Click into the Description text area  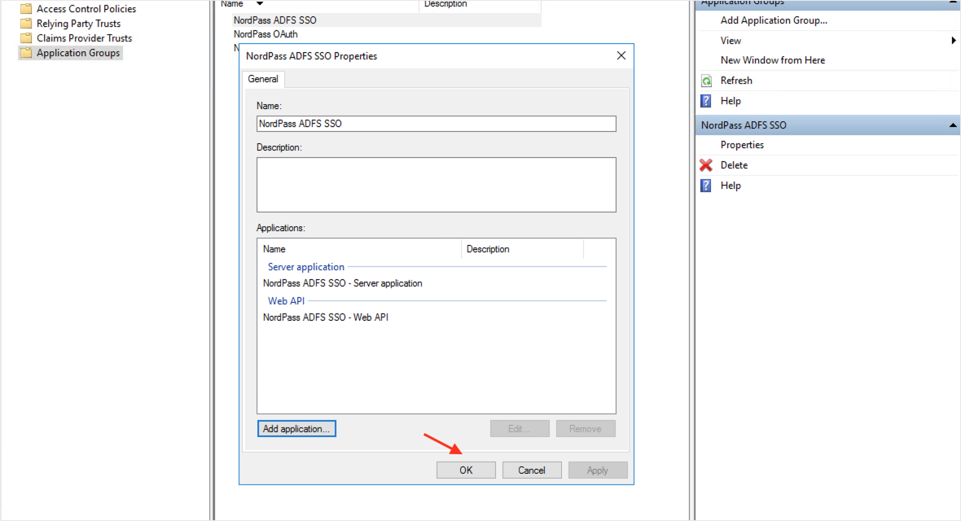(x=437, y=185)
